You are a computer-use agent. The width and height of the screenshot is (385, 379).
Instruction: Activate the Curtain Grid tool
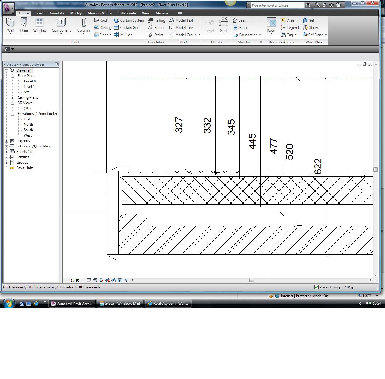127,28
